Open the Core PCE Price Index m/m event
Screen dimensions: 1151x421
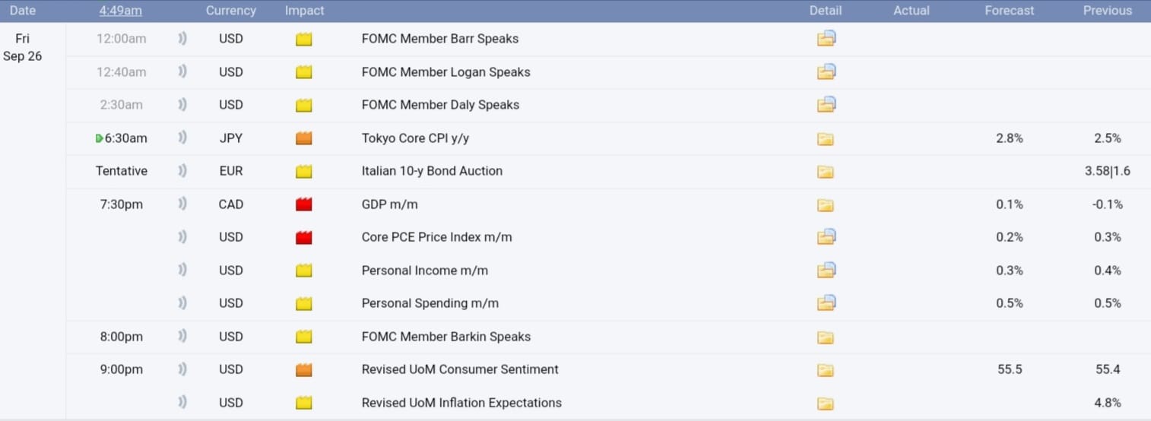point(436,237)
